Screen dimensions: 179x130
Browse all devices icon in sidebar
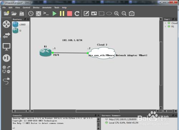click(6, 69)
